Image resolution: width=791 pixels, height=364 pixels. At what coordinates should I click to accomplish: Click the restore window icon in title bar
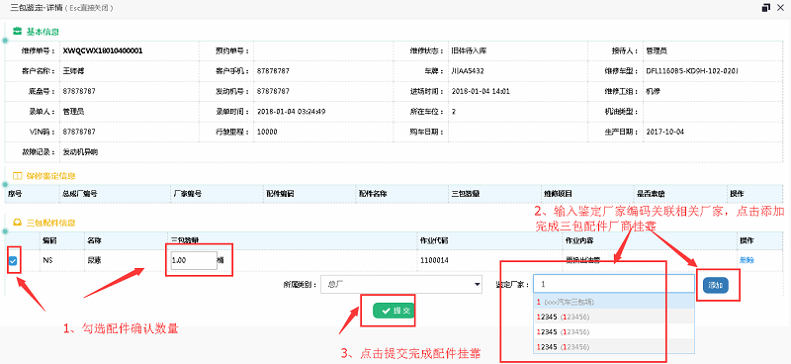765,8
